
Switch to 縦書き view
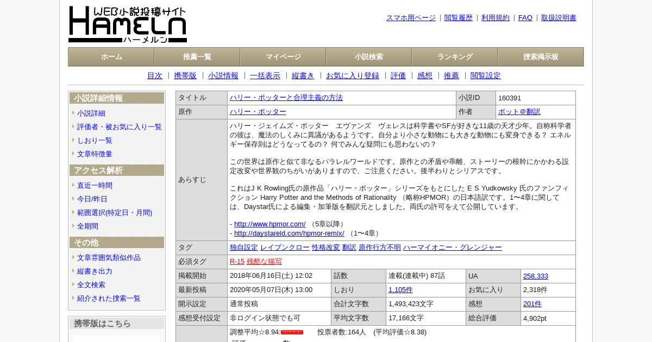pos(303,76)
